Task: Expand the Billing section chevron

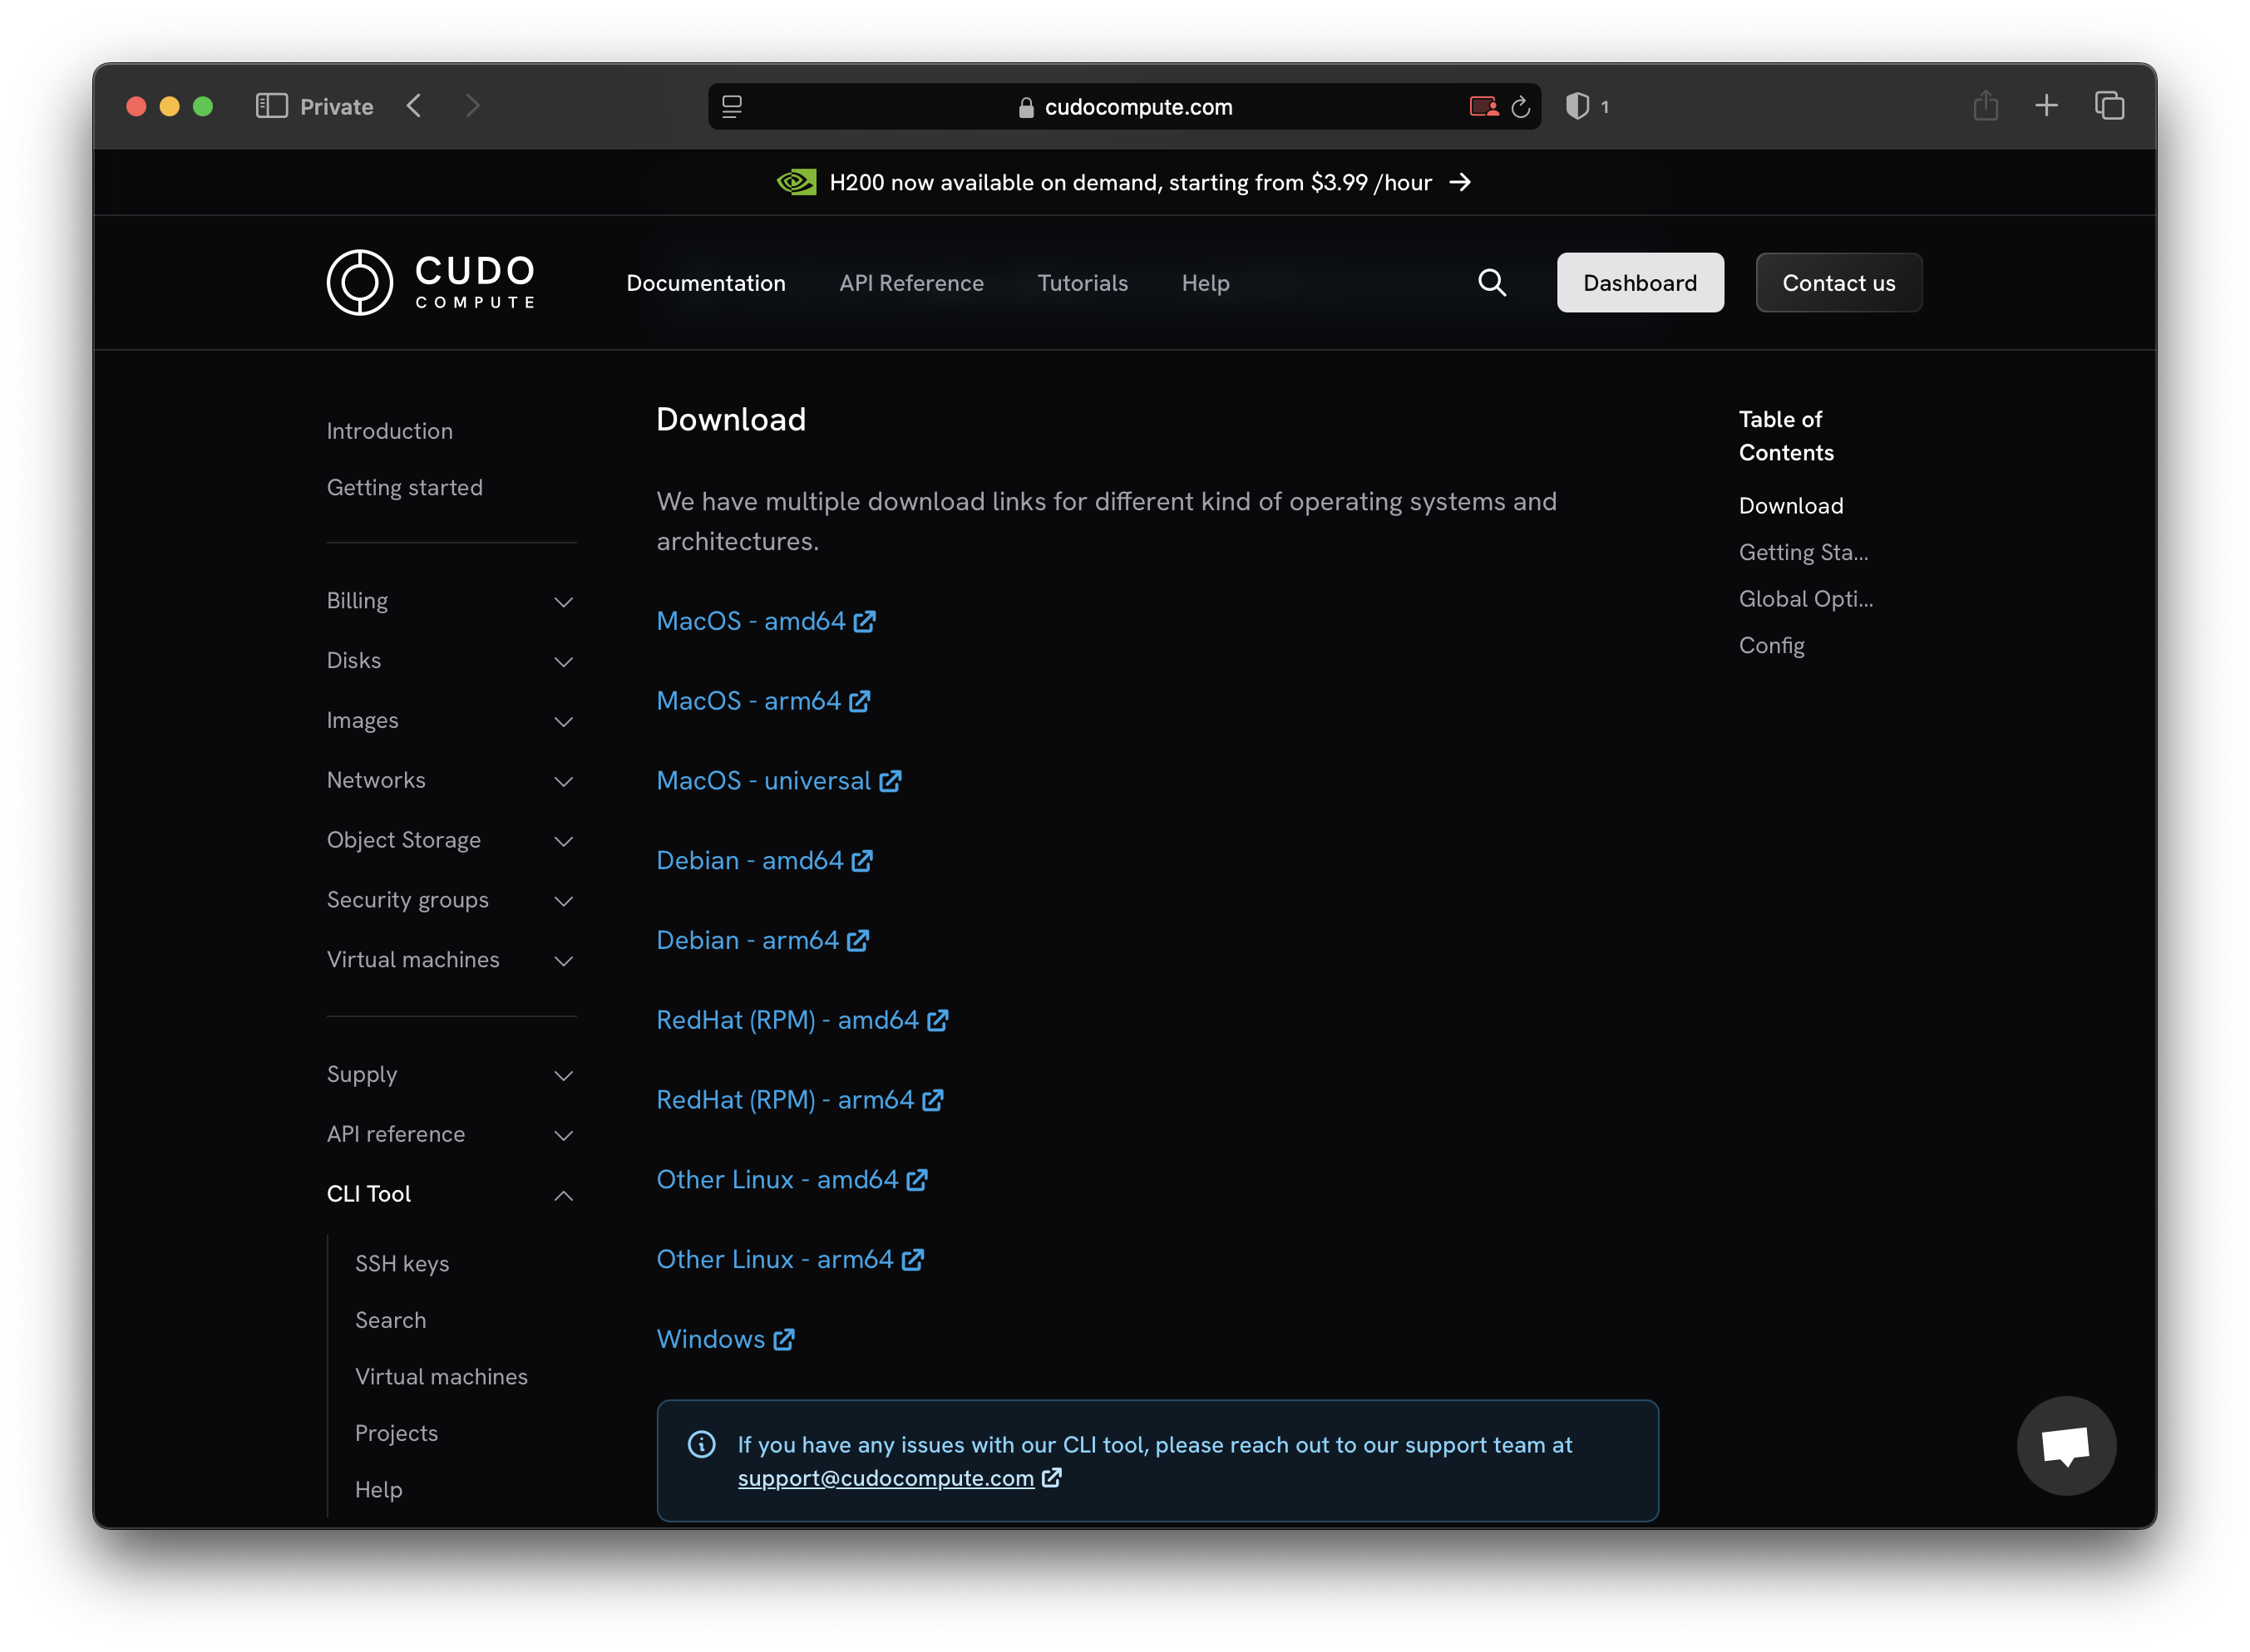Action: click(x=563, y=602)
